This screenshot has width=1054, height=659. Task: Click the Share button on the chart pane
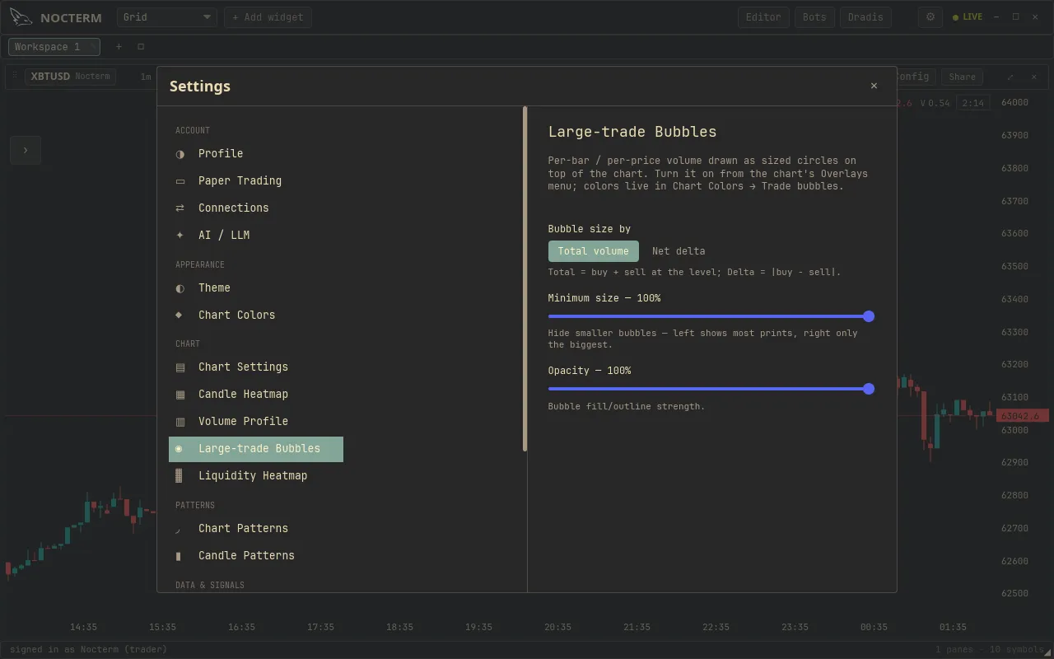962,77
